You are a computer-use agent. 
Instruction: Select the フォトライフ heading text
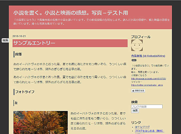(25, 92)
